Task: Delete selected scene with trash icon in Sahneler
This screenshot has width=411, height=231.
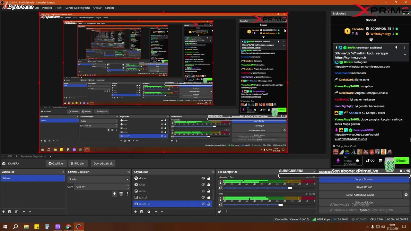Action: click(x=10, y=212)
